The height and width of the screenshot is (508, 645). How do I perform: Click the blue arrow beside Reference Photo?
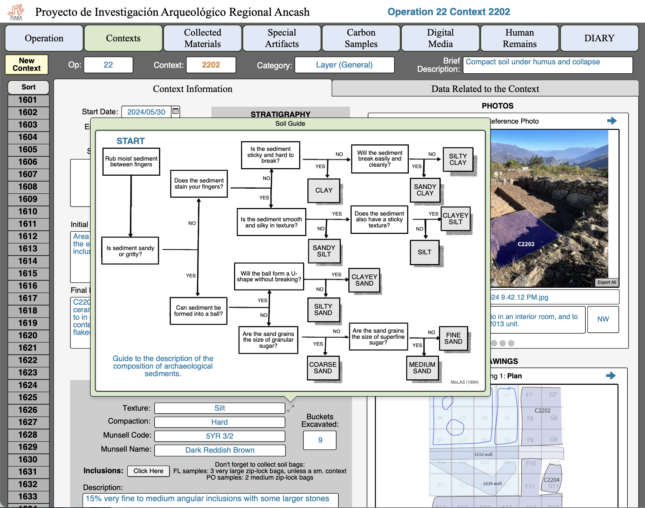pos(612,121)
